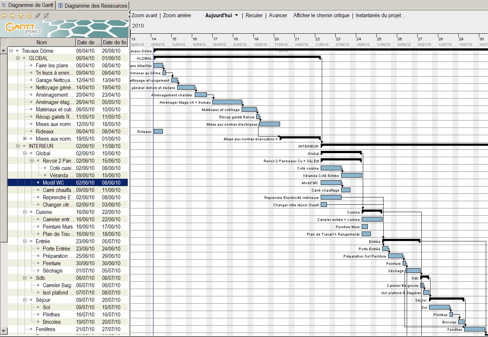This screenshot has width=488, height=337.
Task: Open Instantanés du projet
Action: click(x=381, y=15)
